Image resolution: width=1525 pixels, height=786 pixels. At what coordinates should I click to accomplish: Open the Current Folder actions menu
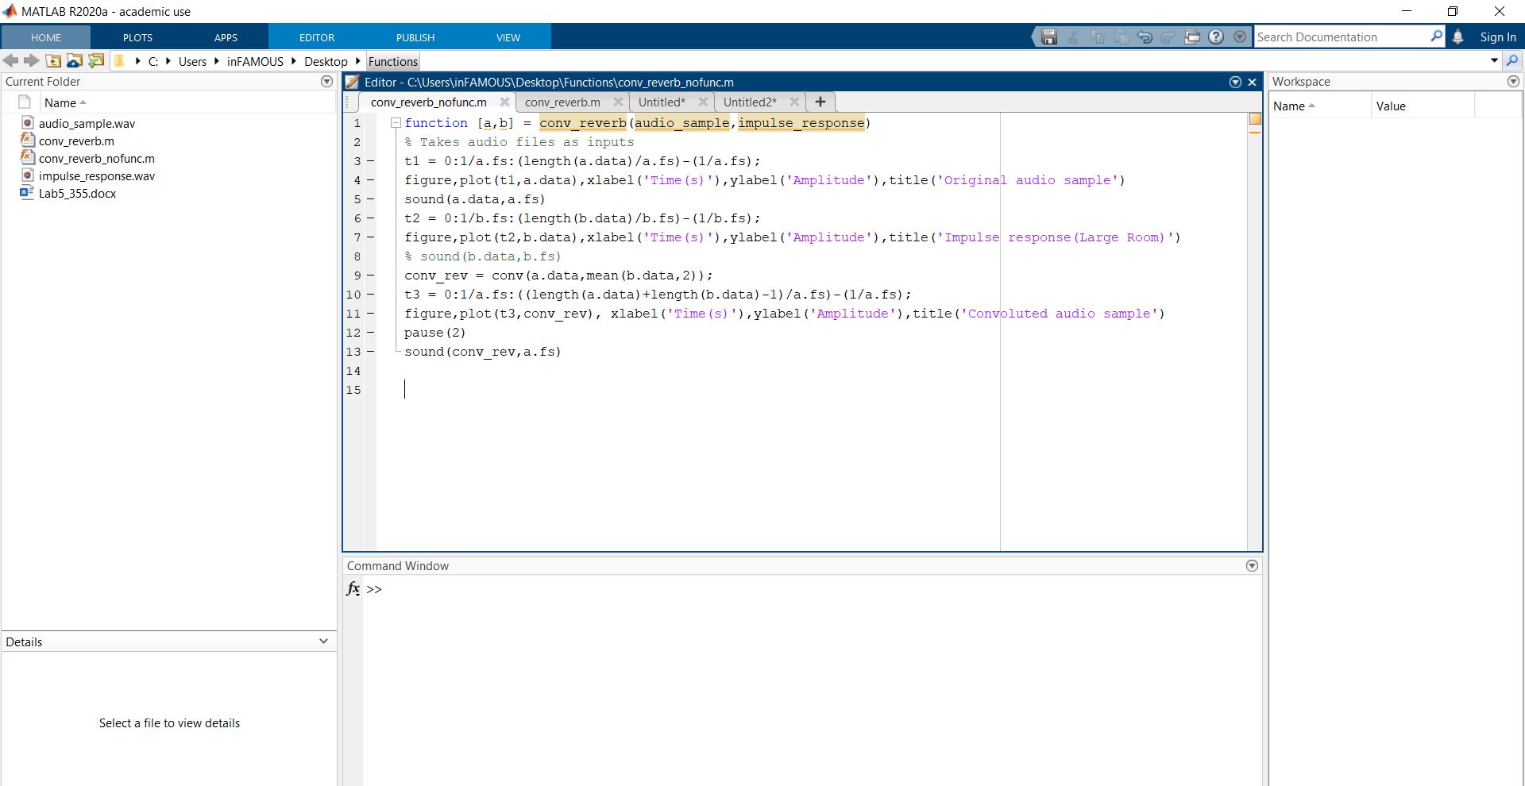[326, 81]
